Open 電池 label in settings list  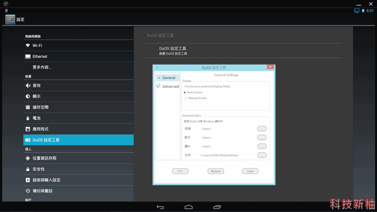(37, 118)
